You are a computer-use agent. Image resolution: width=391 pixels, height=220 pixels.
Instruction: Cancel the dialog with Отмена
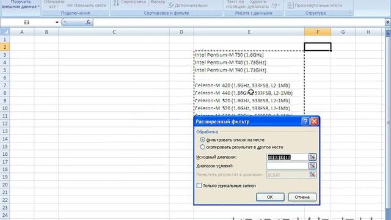[x=302, y=197]
